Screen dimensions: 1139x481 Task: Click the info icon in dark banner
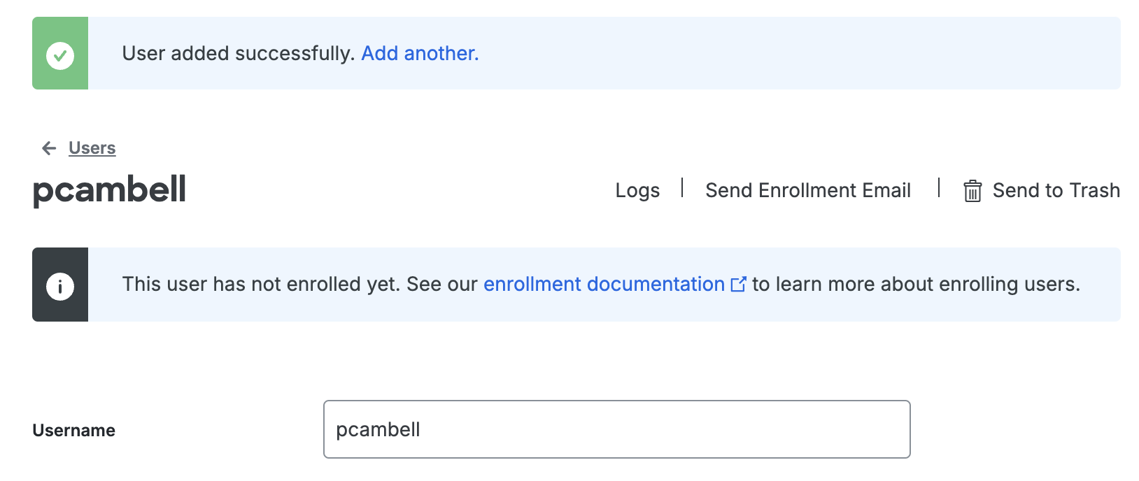60,286
